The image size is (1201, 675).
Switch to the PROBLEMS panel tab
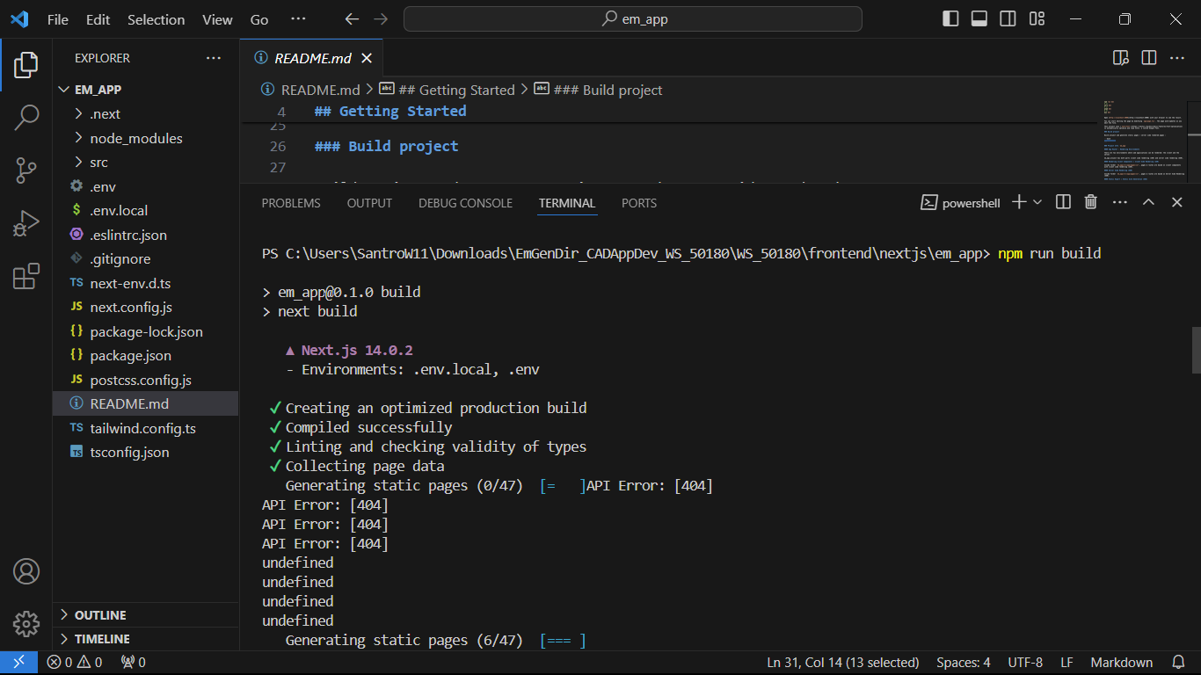[x=291, y=203]
